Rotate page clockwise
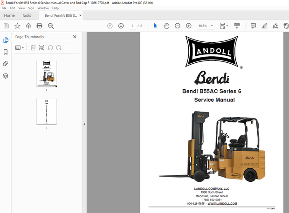 [59, 48]
